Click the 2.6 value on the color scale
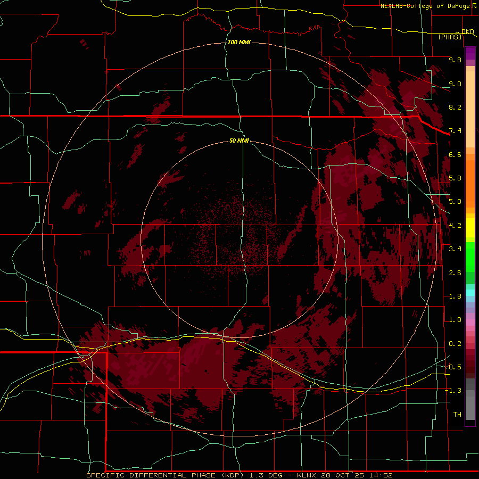This screenshot has height=479, width=479. click(455, 273)
